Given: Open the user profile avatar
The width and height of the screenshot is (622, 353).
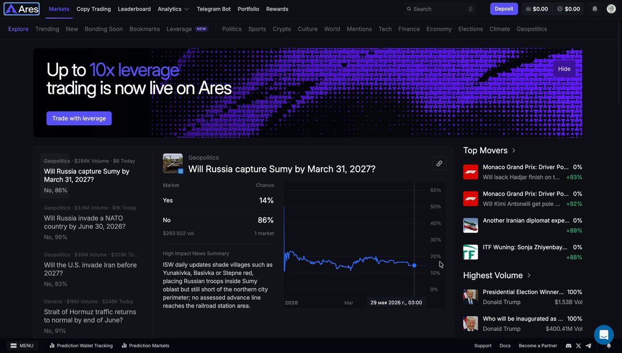Looking at the screenshot, I should pos(611,9).
